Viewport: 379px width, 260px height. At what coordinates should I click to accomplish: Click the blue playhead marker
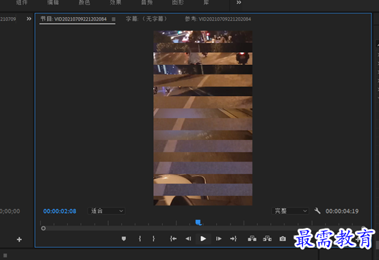(198, 222)
